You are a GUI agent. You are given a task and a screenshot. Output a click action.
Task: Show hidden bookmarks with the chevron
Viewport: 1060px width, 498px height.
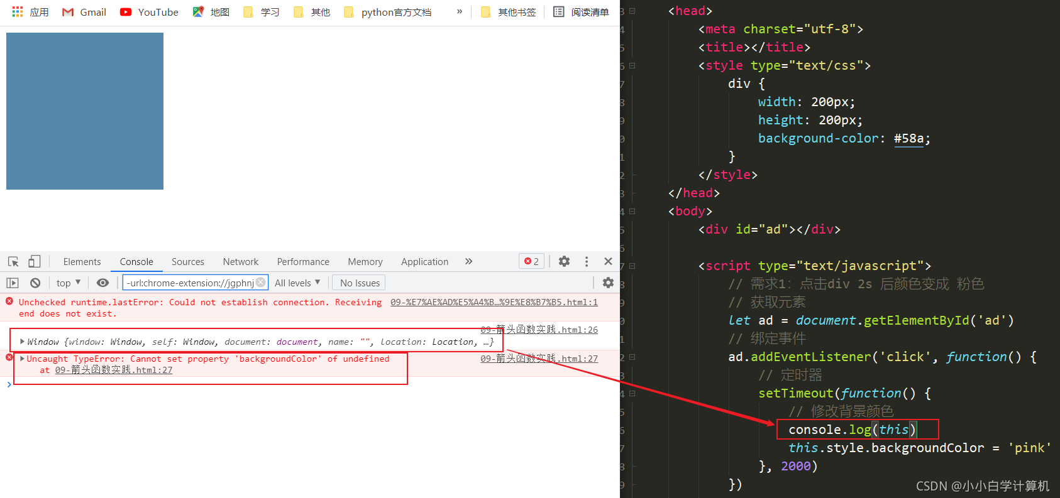coord(460,11)
